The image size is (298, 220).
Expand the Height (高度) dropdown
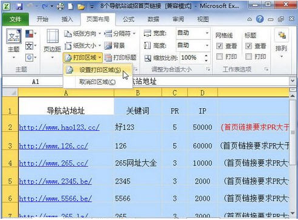(207, 45)
